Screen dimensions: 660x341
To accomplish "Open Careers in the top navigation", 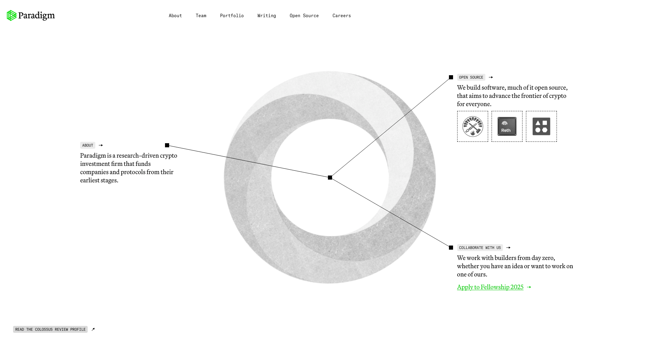I will pyautogui.click(x=342, y=16).
